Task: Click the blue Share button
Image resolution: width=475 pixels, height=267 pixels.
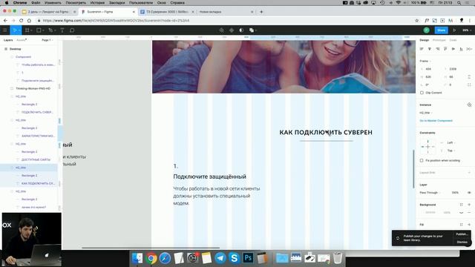Action: (442, 30)
